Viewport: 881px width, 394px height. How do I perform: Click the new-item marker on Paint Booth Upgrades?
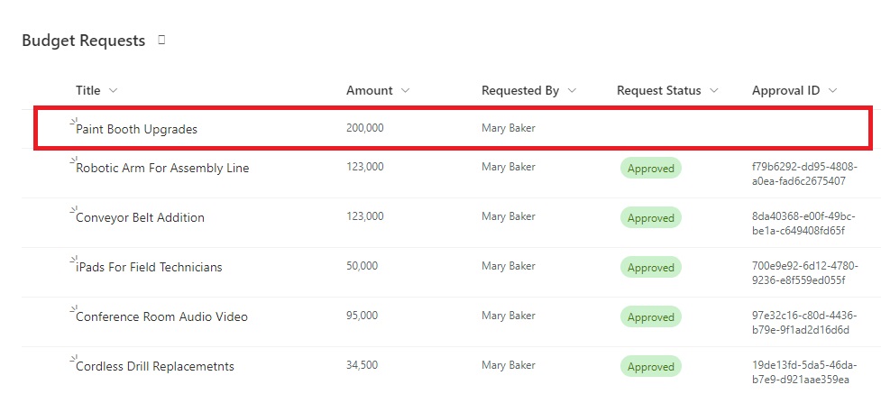pyautogui.click(x=72, y=122)
